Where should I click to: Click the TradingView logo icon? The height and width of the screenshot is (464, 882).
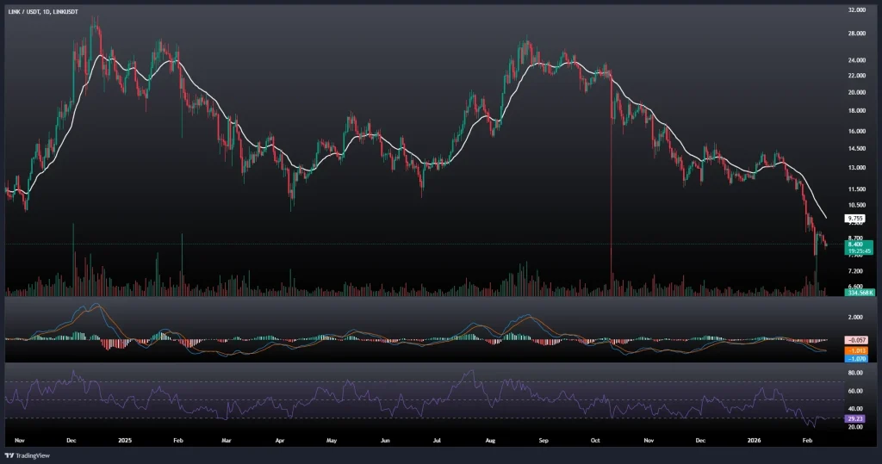pyautogui.click(x=9, y=455)
